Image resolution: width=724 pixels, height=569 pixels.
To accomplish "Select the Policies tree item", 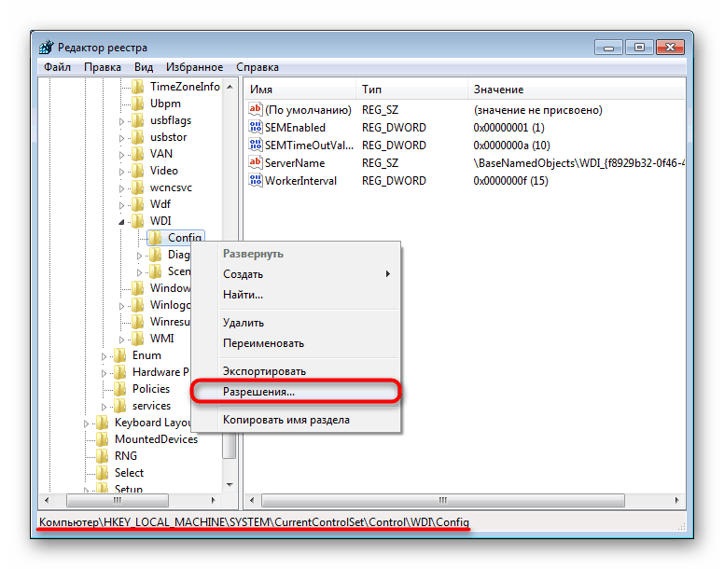I will pyautogui.click(x=151, y=389).
